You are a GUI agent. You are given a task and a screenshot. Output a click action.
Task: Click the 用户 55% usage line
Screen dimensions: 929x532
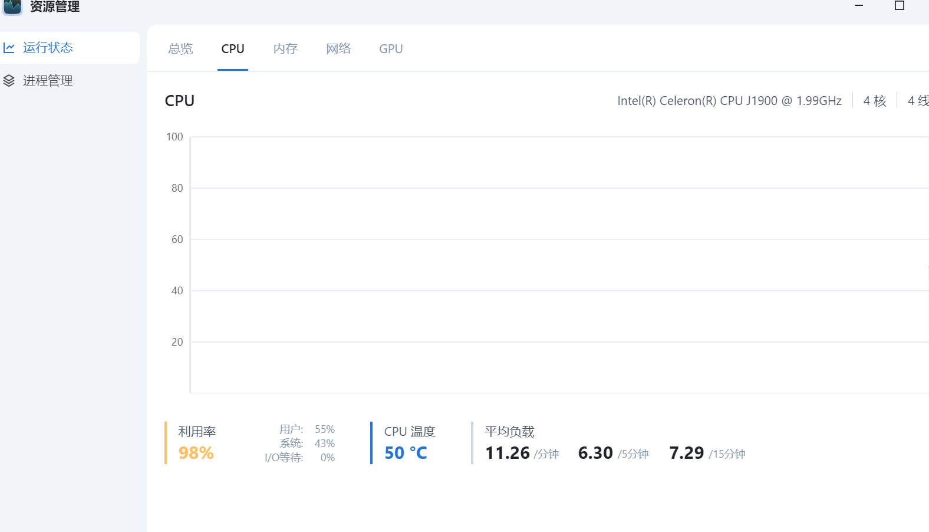tap(307, 429)
